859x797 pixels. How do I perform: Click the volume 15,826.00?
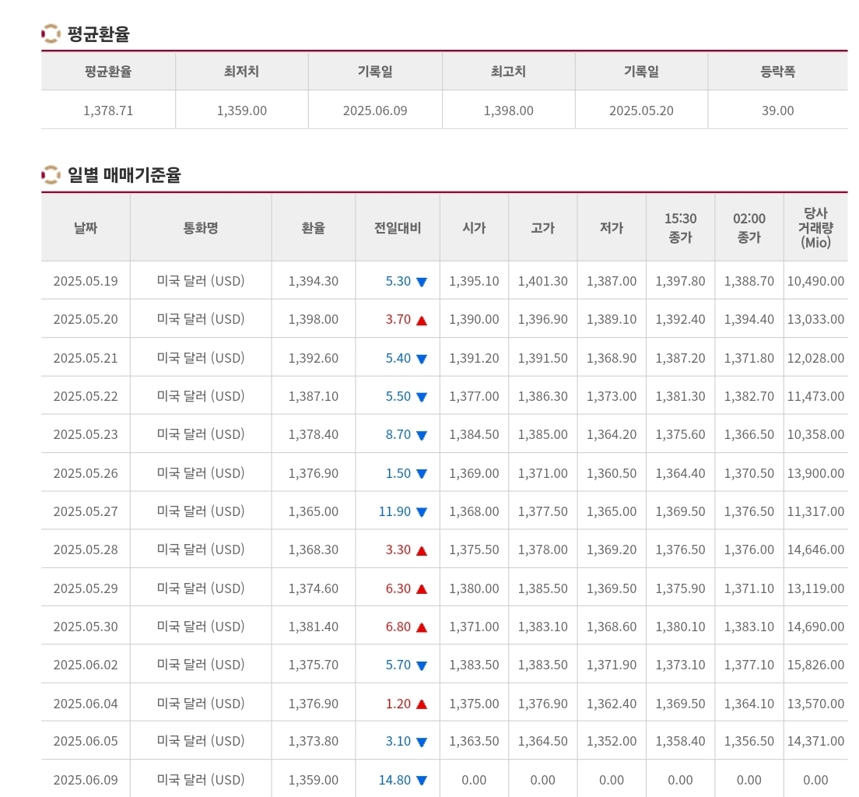click(815, 665)
